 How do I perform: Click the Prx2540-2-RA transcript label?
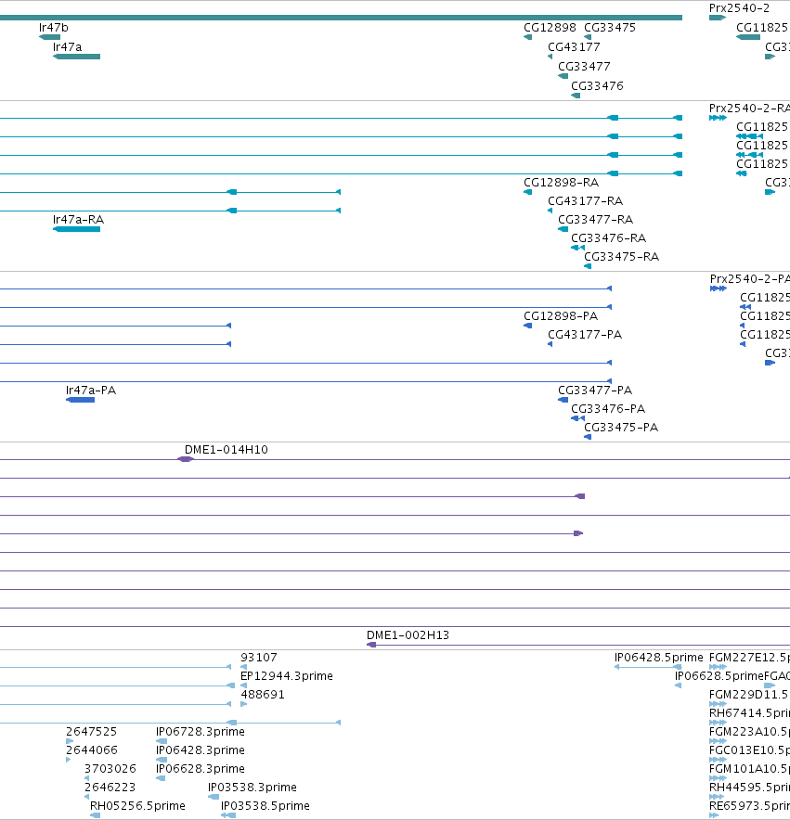click(749, 109)
